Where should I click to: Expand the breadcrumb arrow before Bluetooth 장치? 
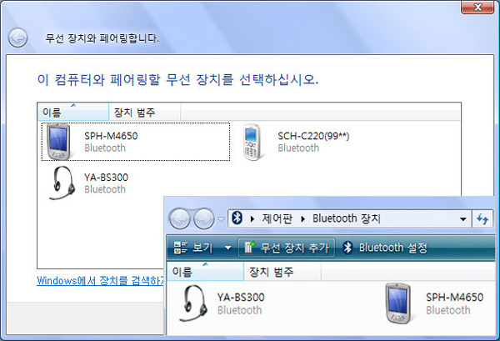point(303,218)
